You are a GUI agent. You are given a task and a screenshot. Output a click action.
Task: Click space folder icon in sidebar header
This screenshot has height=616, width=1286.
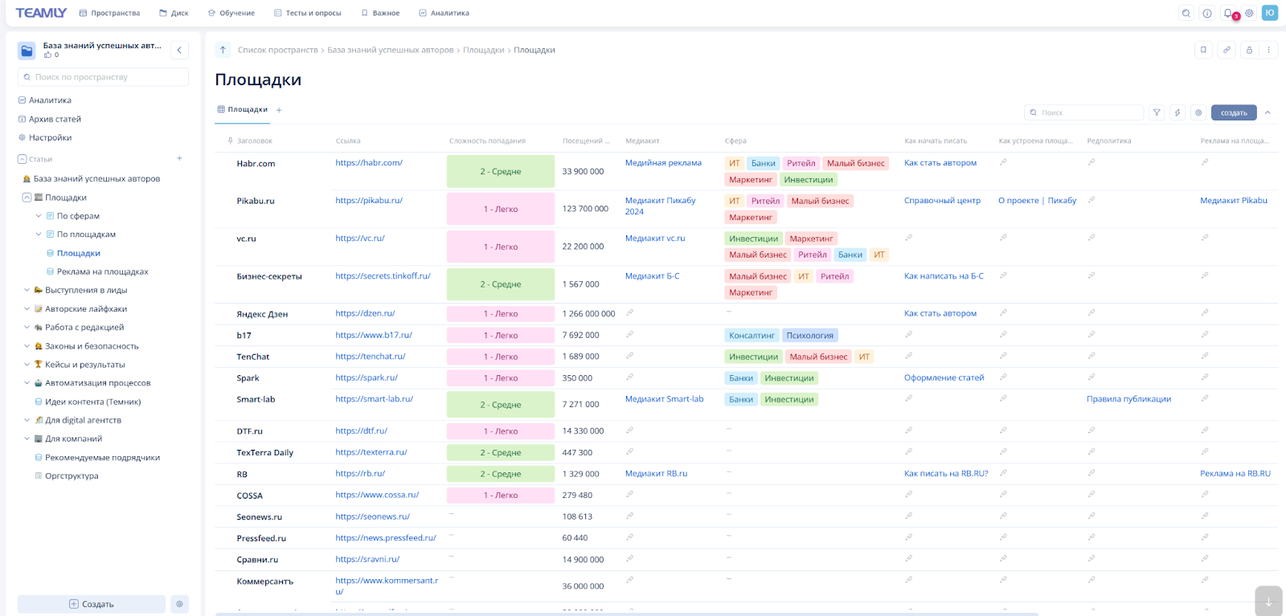click(x=27, y=51)
